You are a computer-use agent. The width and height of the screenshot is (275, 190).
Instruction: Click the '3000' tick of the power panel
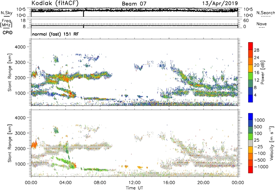20,62
